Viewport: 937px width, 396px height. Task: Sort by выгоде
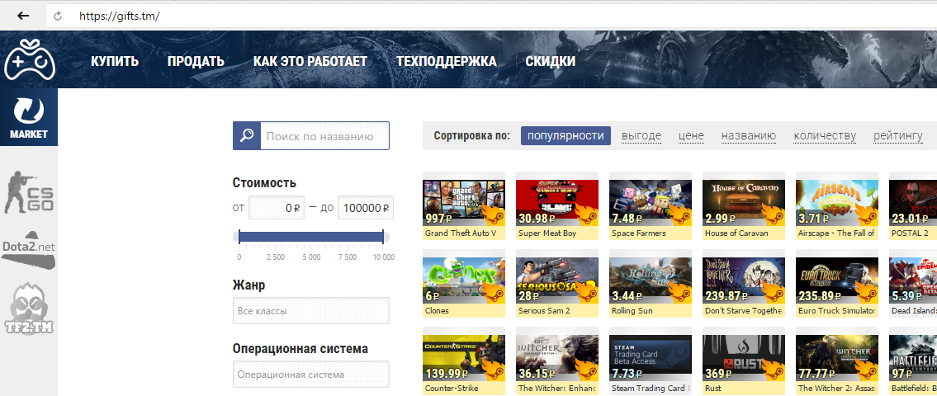click(x=641, y=136)
